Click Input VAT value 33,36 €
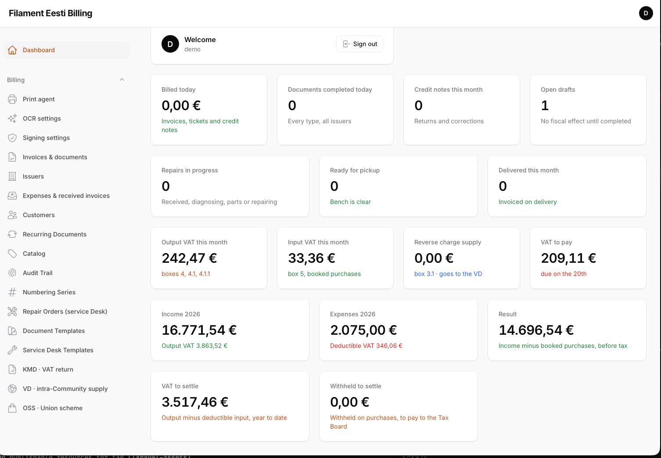The width and height of the screenshot is (661, 458). 312,258
